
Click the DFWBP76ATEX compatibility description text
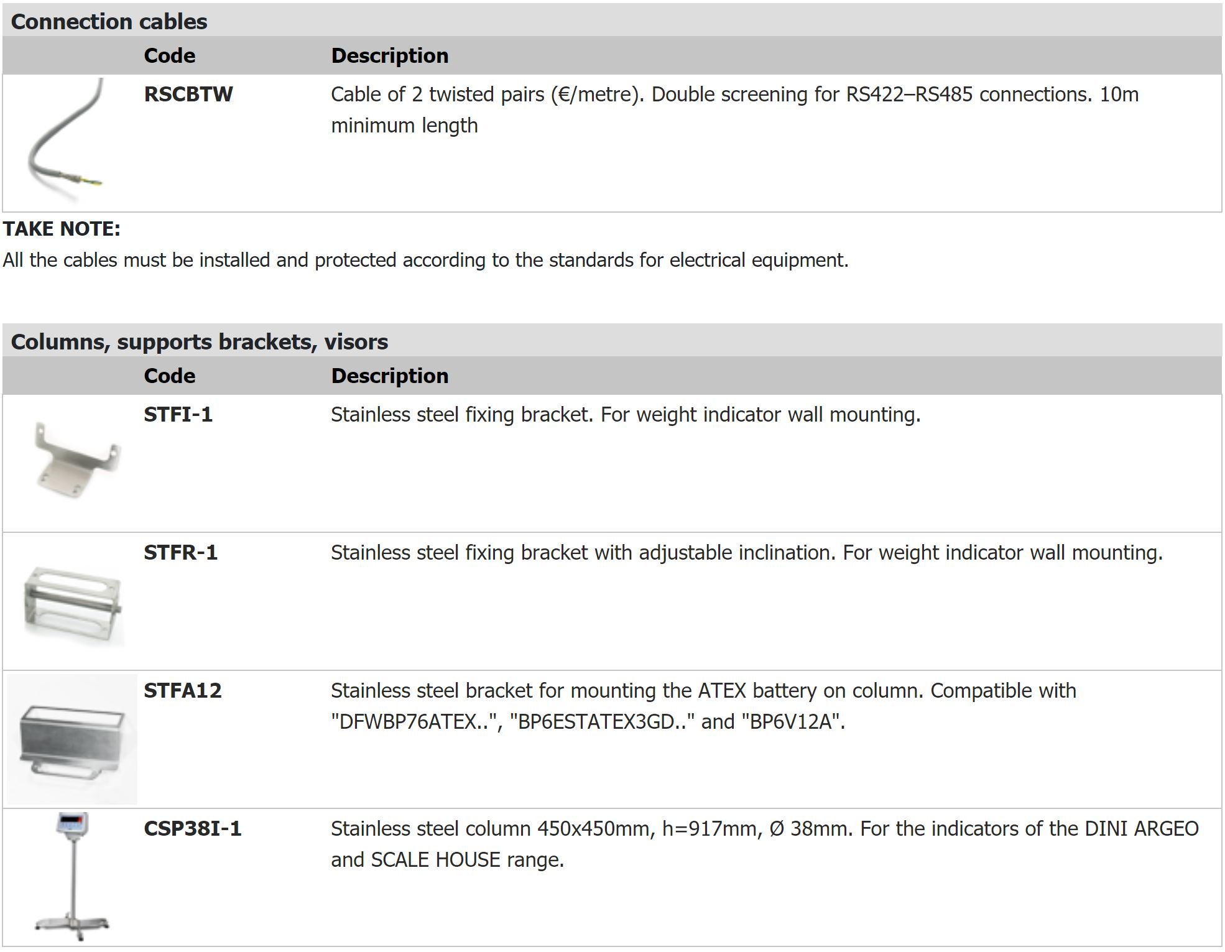[703, 706]
